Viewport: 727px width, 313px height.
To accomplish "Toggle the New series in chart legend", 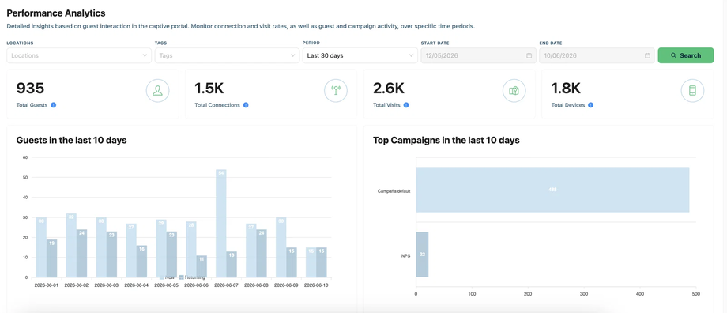I will 167,277.
